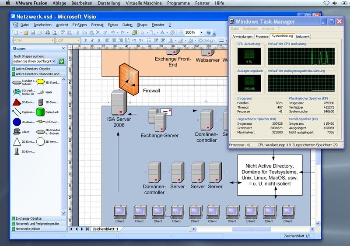The width and height of the screenshot is (350, 246).
Task: Select the Pointer tool
Action: 142,32
